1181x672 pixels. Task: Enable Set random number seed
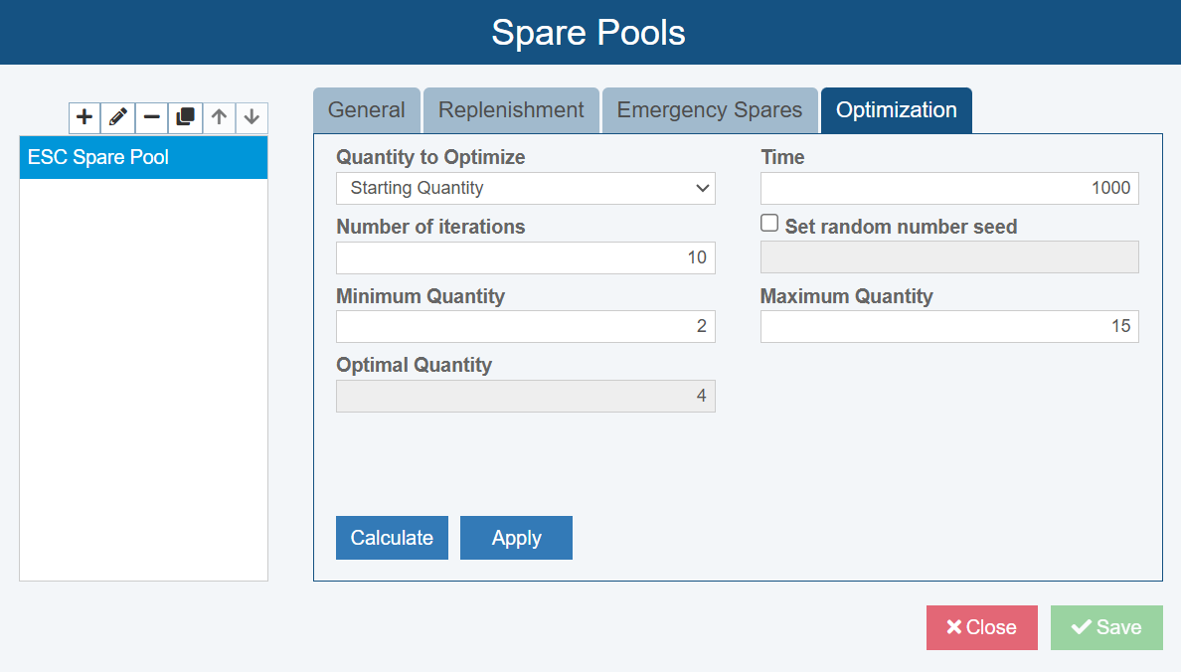(x=769, y=223)
